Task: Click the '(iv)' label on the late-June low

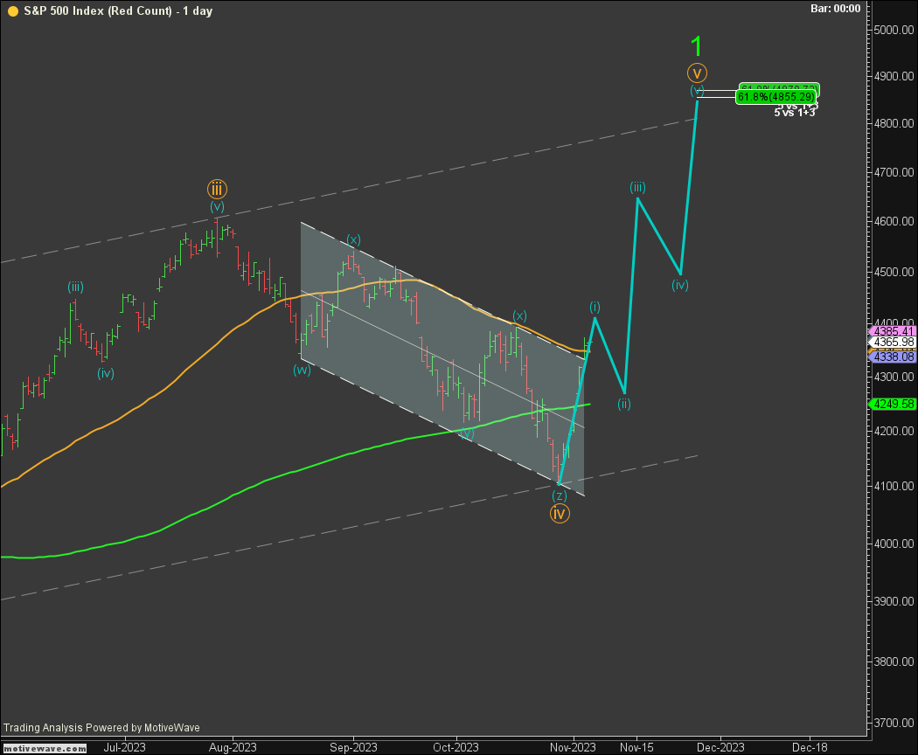Action: (x=106, y=373)
